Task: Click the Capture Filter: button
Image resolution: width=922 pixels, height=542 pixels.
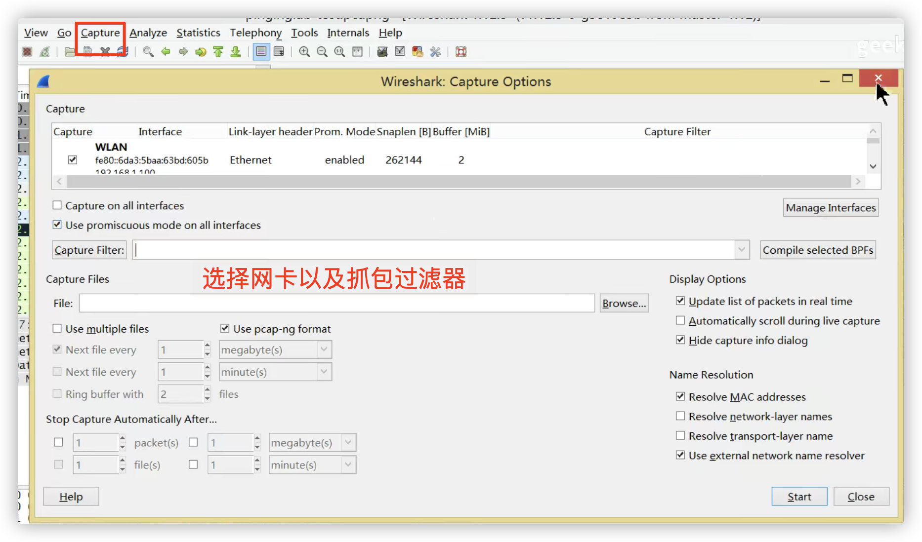Action: (89, 250)
